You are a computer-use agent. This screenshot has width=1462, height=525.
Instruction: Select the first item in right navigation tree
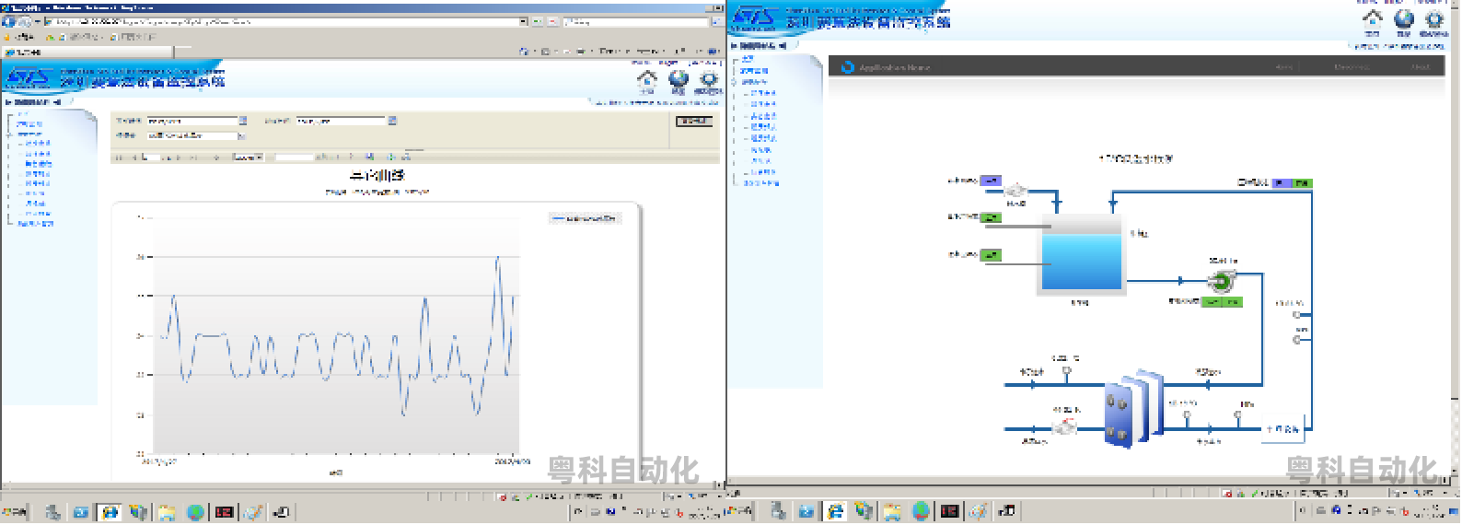[x=747, y=60]
